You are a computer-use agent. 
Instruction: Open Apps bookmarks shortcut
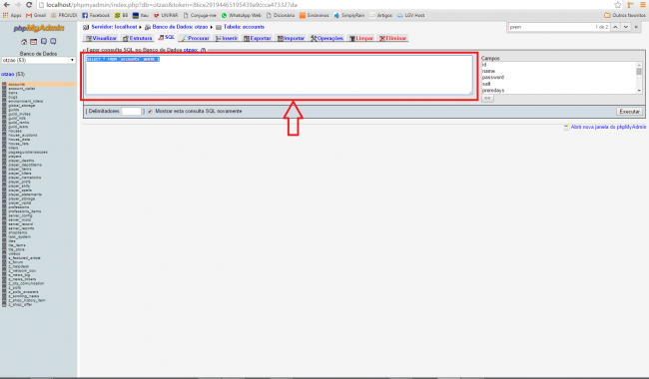12,15
